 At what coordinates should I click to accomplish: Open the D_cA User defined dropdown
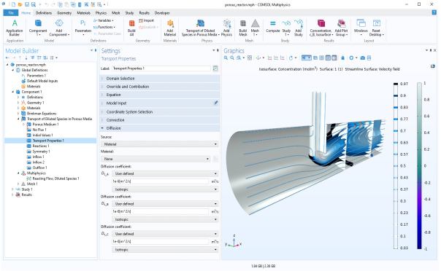coord(165,173)
